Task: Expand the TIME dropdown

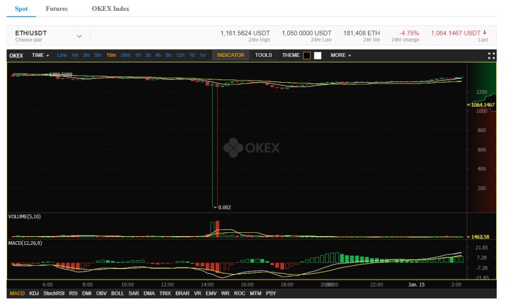Action: coord(40,56)
